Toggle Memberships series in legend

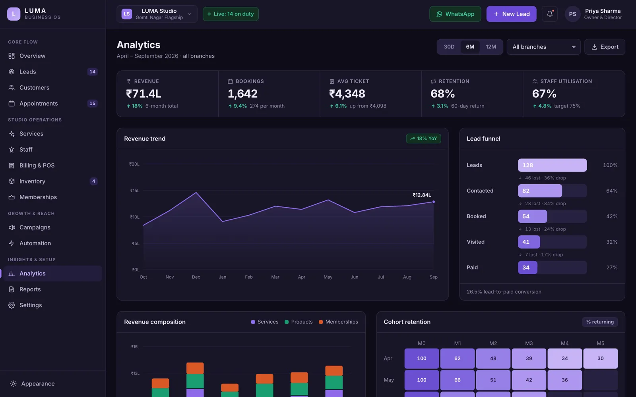coord(338,322)
